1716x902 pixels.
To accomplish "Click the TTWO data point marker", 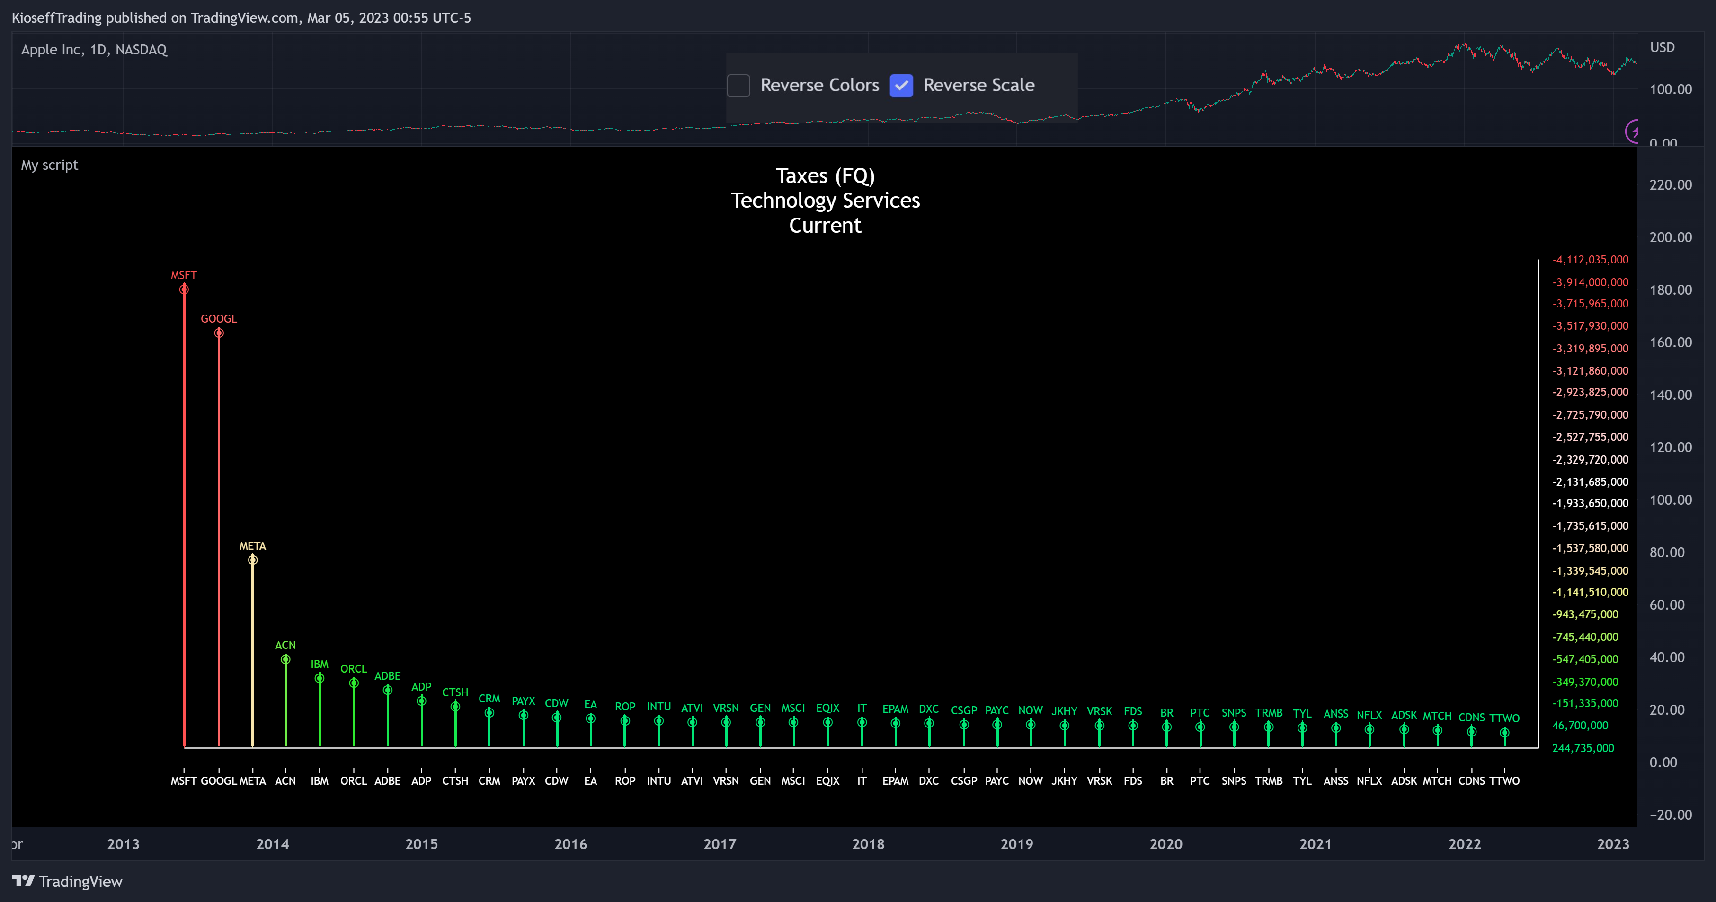I will (1505, 733).
